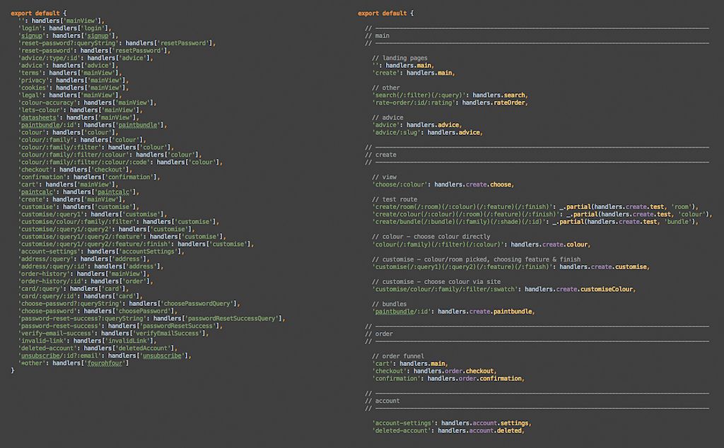Click the 'datasheets' route line
Image resolution: width=724 pixels, height=448 pixels.
tap(78, 117)
